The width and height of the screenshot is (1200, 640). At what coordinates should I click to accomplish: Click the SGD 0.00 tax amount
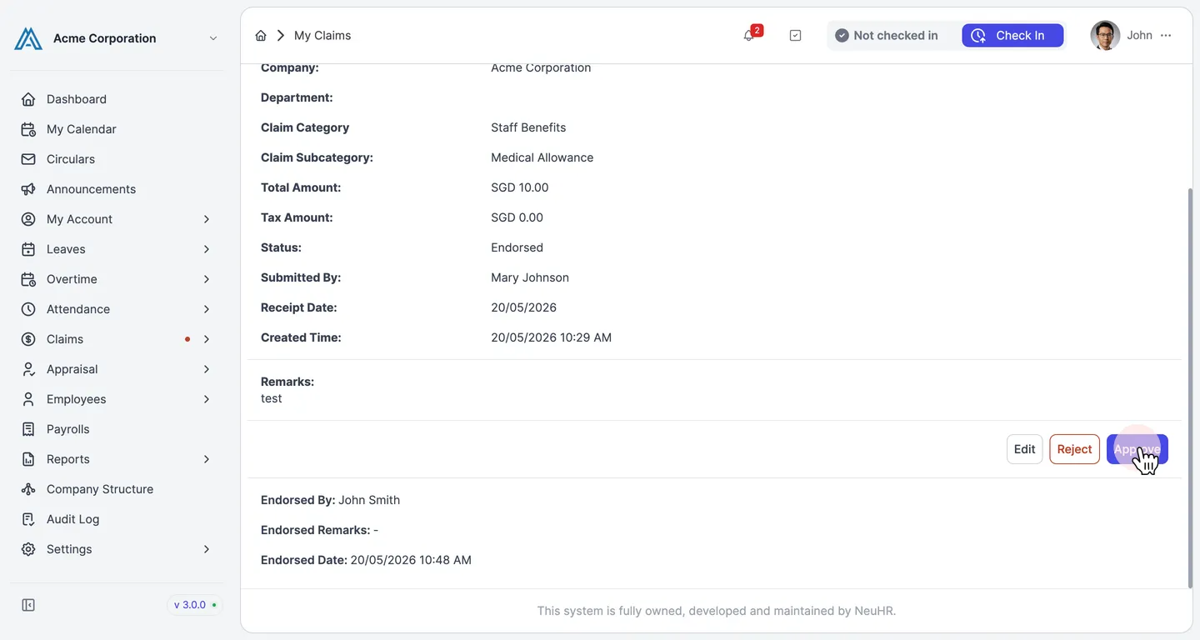[x=517, y=217]
